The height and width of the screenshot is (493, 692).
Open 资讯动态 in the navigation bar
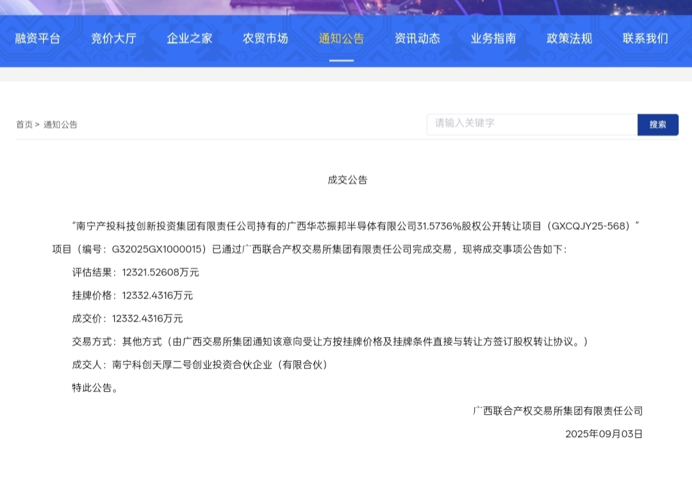(x=417, y=39)
